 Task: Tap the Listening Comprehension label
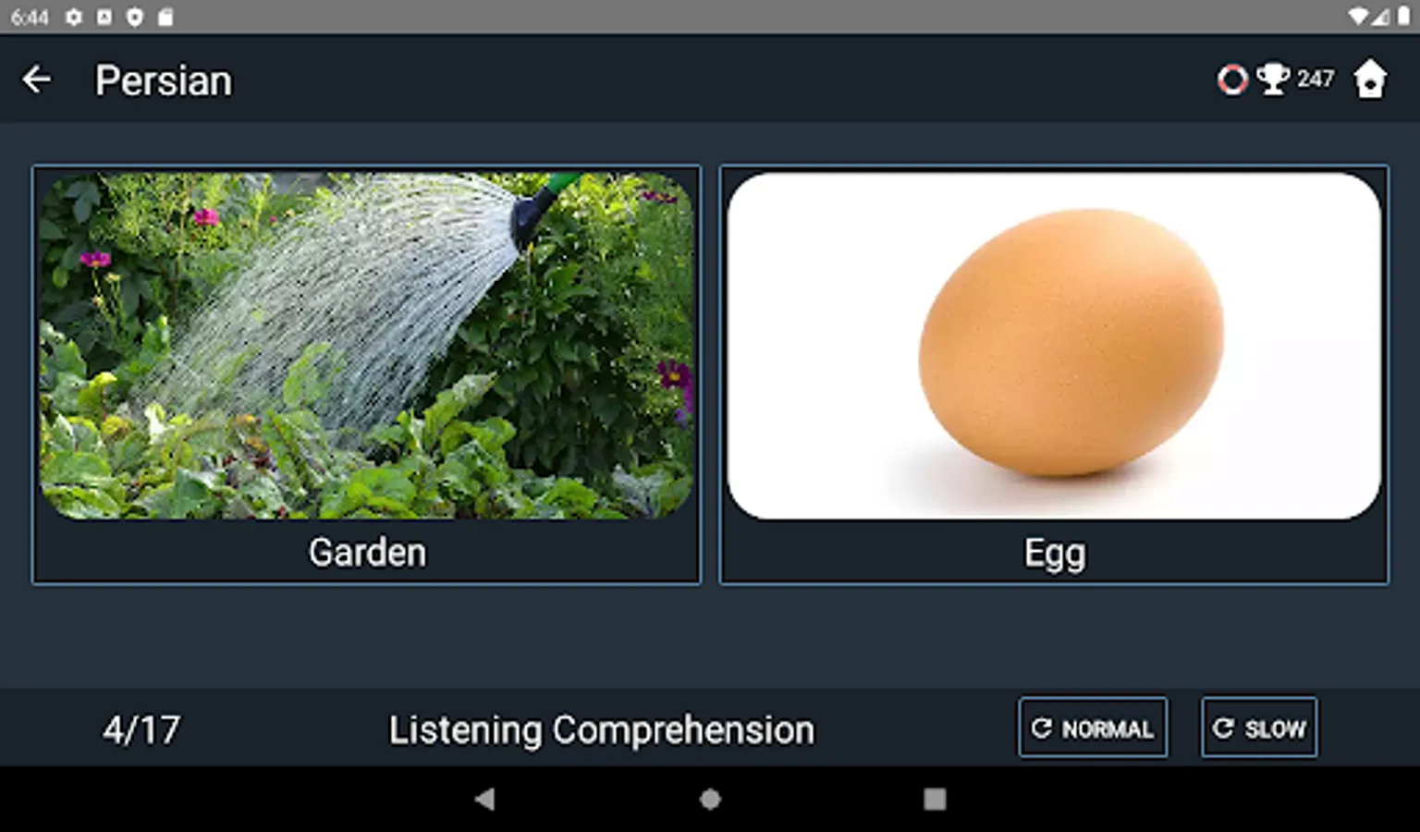602,730
